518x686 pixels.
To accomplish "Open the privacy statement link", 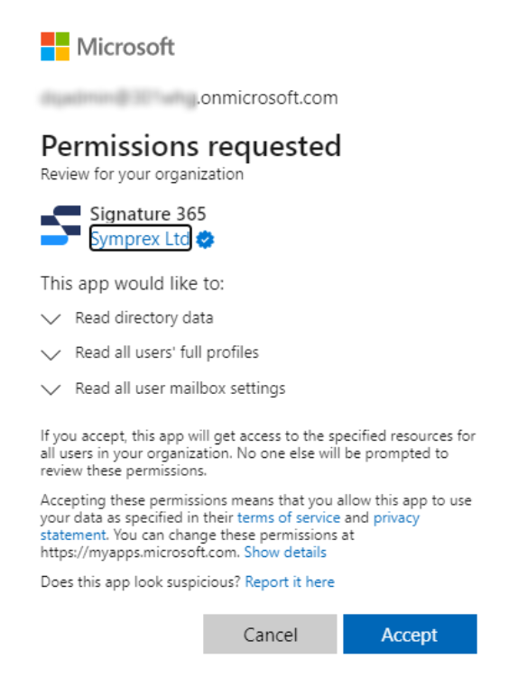I will pyautogui.click(x=396, y=518).
